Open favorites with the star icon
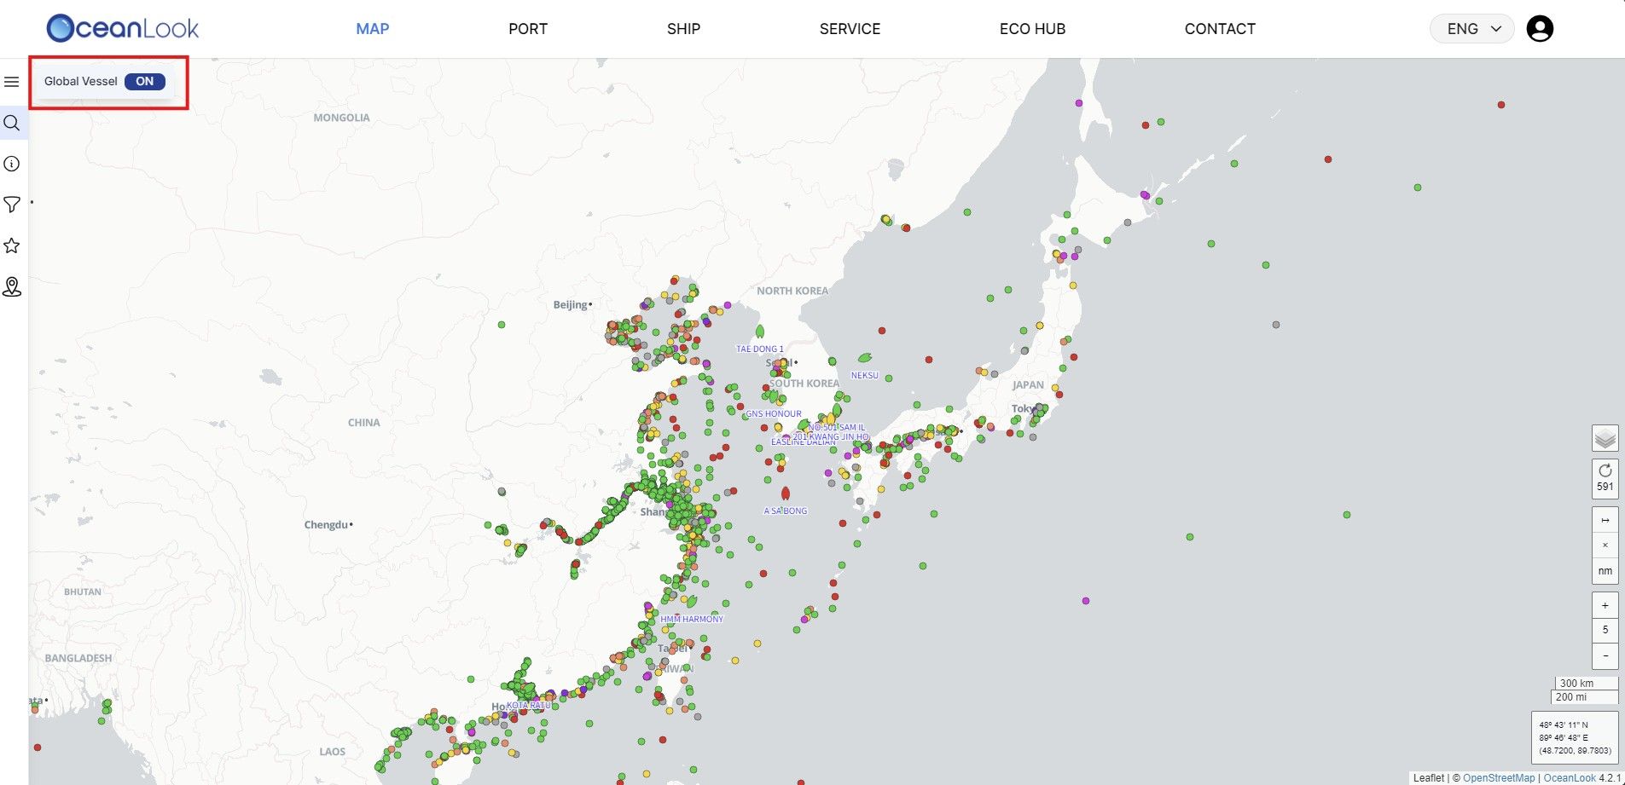Screen dimensions: 1625x785 coord(12,245)
